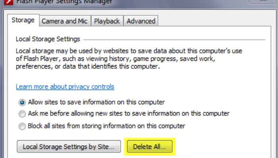This screenshot has height=158, width=278.
Task: Open the Learn more about privacy controls link
Action: click(x=65, y=87)
